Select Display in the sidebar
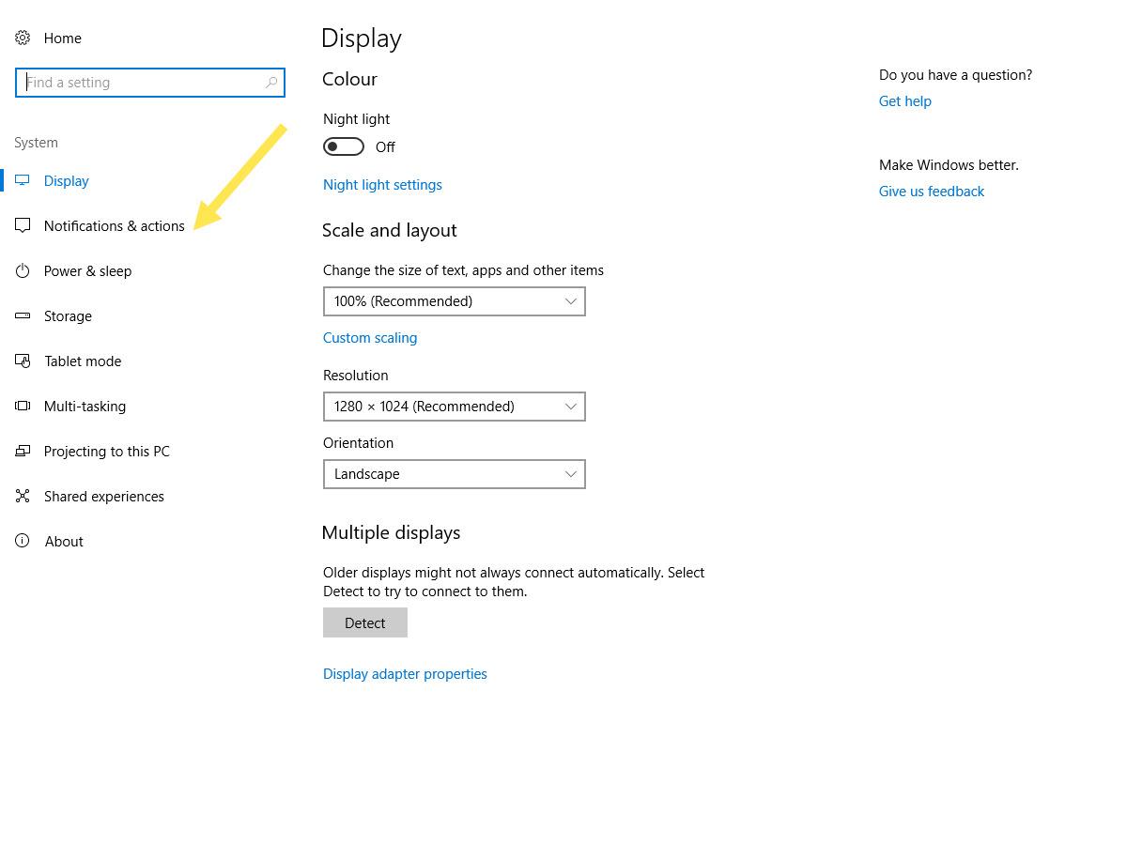Screen dimensions: 1127x845 click(67, 181)
